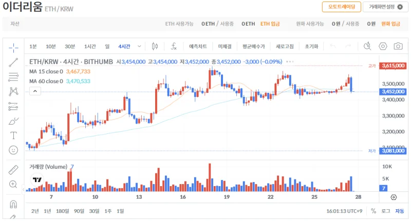Select the crosshair cursor tool

tap(13, 47)
